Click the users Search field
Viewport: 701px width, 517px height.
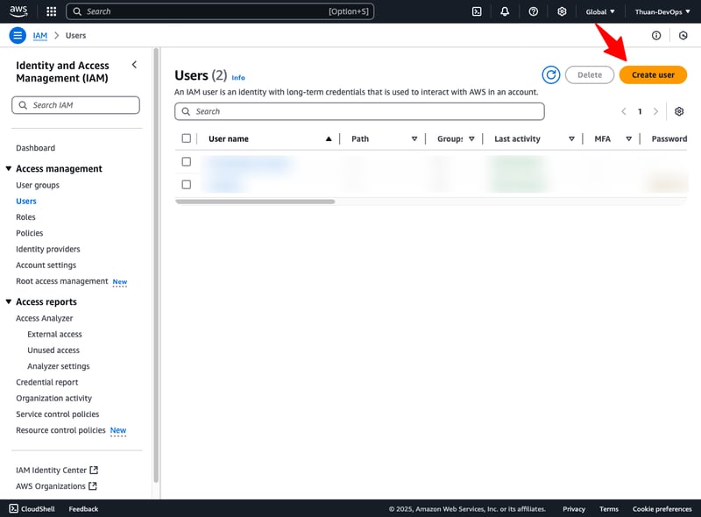pyautogui.click(x=359, y=111)
